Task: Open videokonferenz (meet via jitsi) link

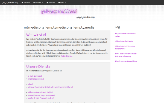Action: click(40, 92)
